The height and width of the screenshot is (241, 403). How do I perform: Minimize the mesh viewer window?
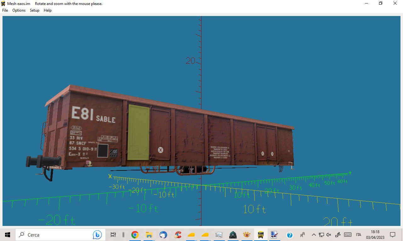tap(366, 3)
